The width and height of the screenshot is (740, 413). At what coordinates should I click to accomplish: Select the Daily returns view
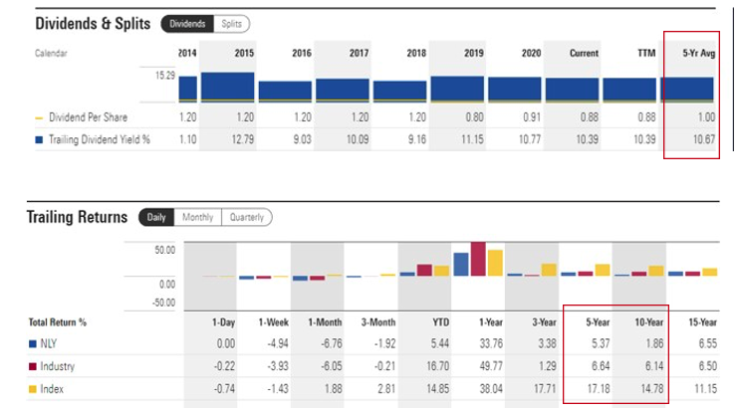click(155, 217)
